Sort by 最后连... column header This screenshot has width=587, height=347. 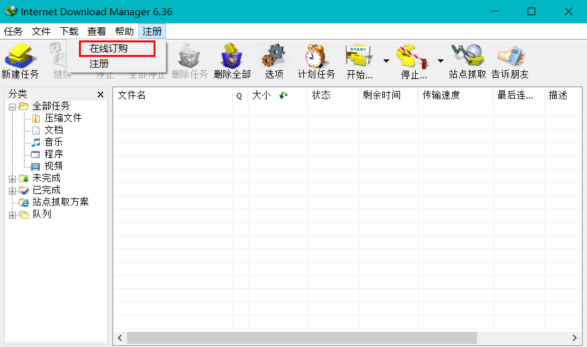click(519, 95)
